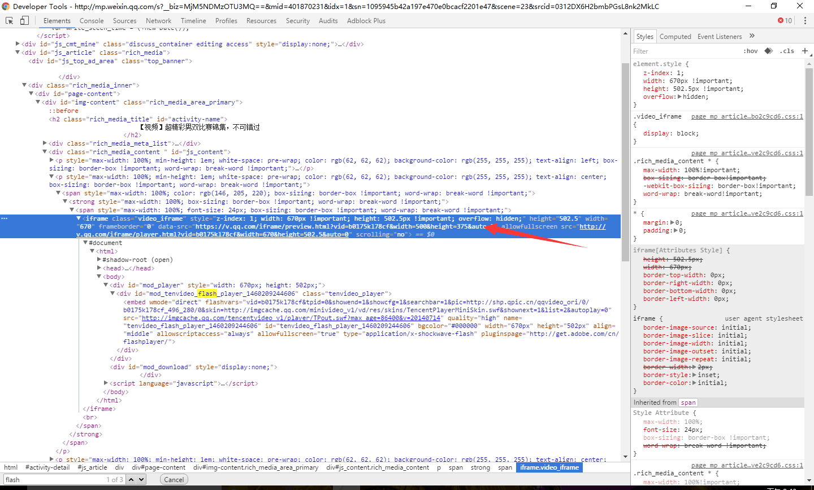814x490 pixels.
Task: Open the DevTools three-dot menu
Action: (x=805, y=21)
